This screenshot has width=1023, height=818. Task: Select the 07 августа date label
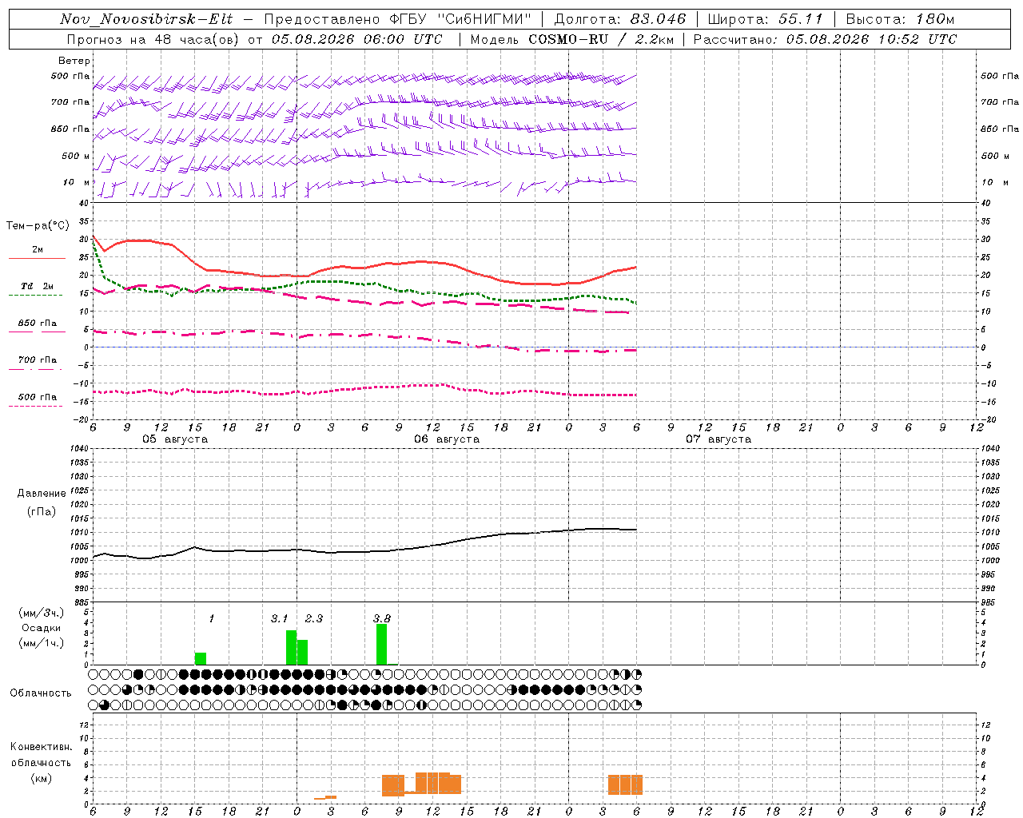[x=718, y=439]
